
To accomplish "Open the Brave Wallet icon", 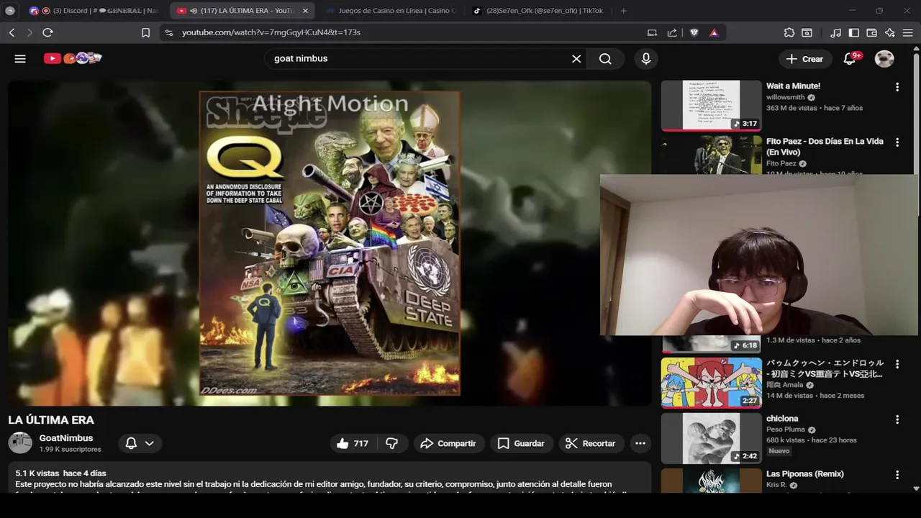I will tap(871, 32).
